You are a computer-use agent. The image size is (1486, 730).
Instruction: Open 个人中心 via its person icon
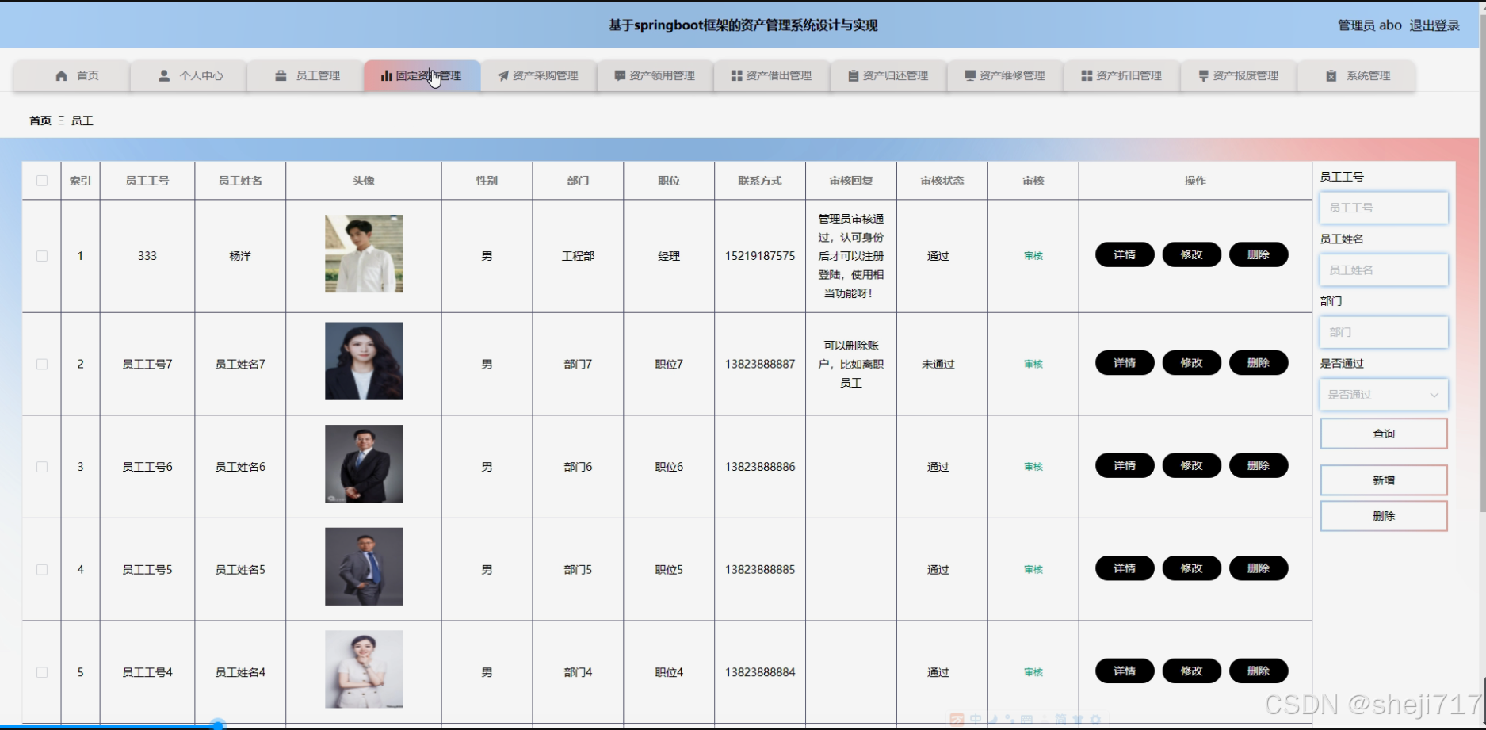[x=164, y=75]
